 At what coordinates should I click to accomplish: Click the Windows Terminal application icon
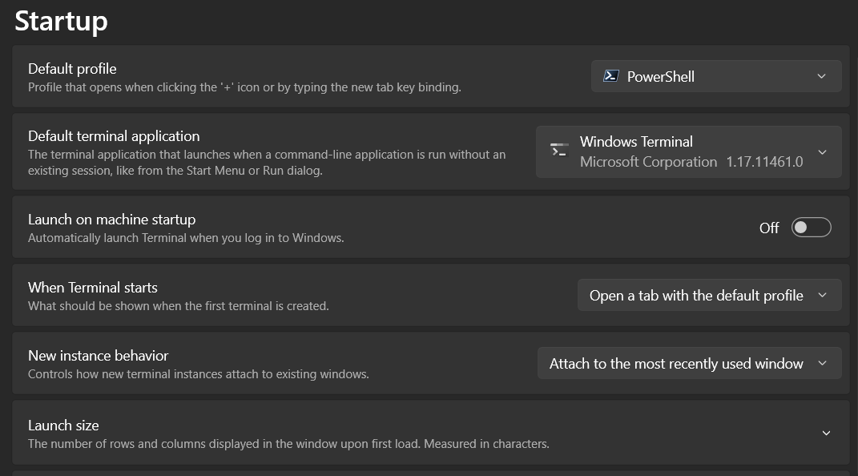pyautogui.click(x=558, y=151)
